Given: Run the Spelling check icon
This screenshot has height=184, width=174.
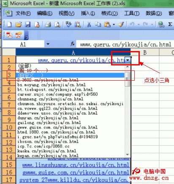Looking at the screenshot, I should pyautogui.click(x=68, y=24).
